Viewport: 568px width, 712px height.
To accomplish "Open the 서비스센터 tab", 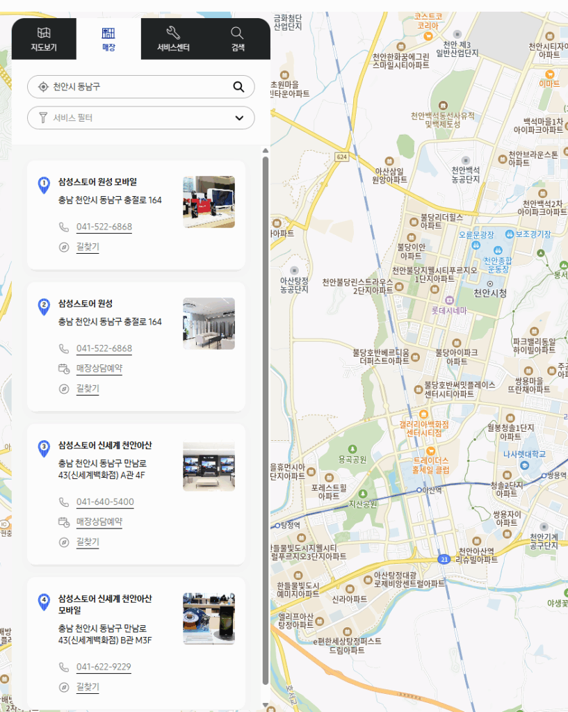I will pos(173,39).
